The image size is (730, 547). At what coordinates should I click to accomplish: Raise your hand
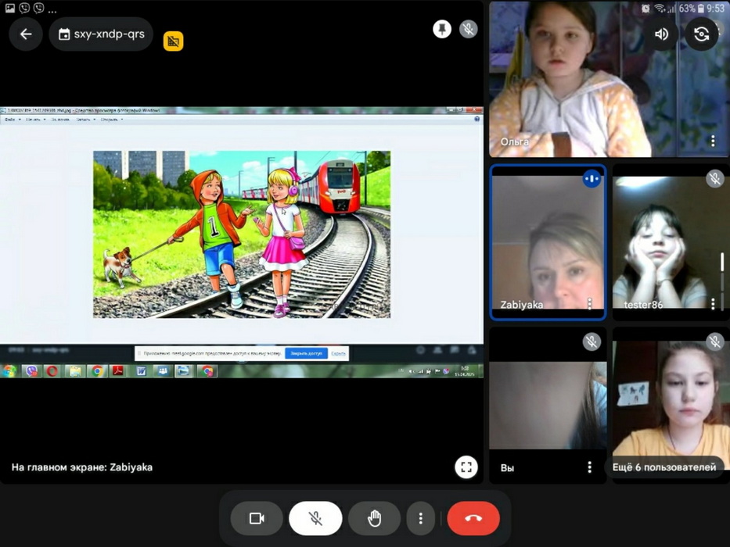coord(374,517)
